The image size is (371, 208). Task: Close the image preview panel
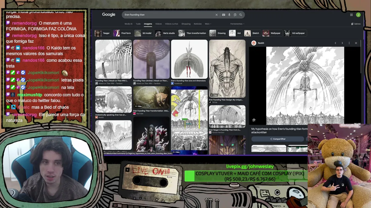[356, 43]
